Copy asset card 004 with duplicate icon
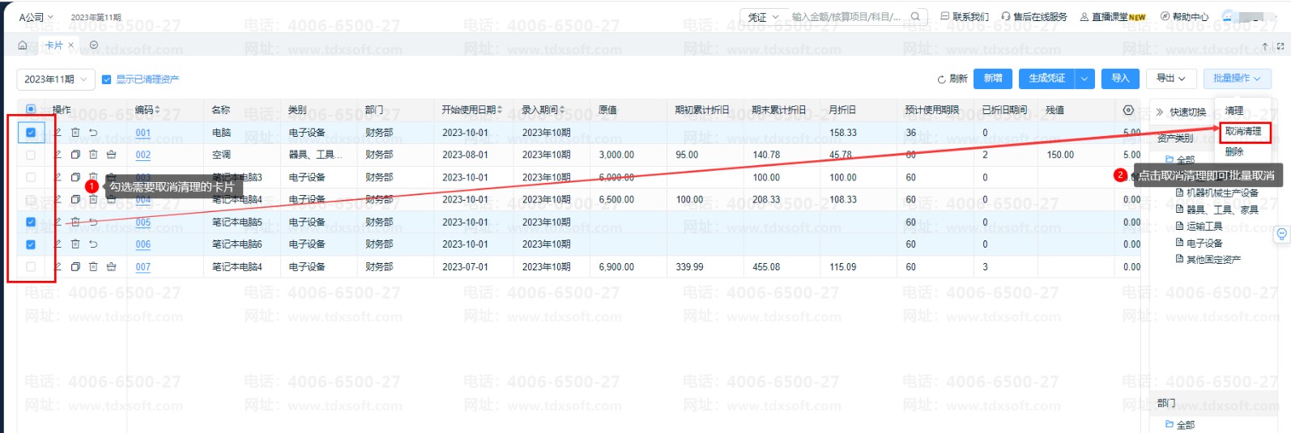Viewport: 1291px width, 433px height. coord(75,199)
